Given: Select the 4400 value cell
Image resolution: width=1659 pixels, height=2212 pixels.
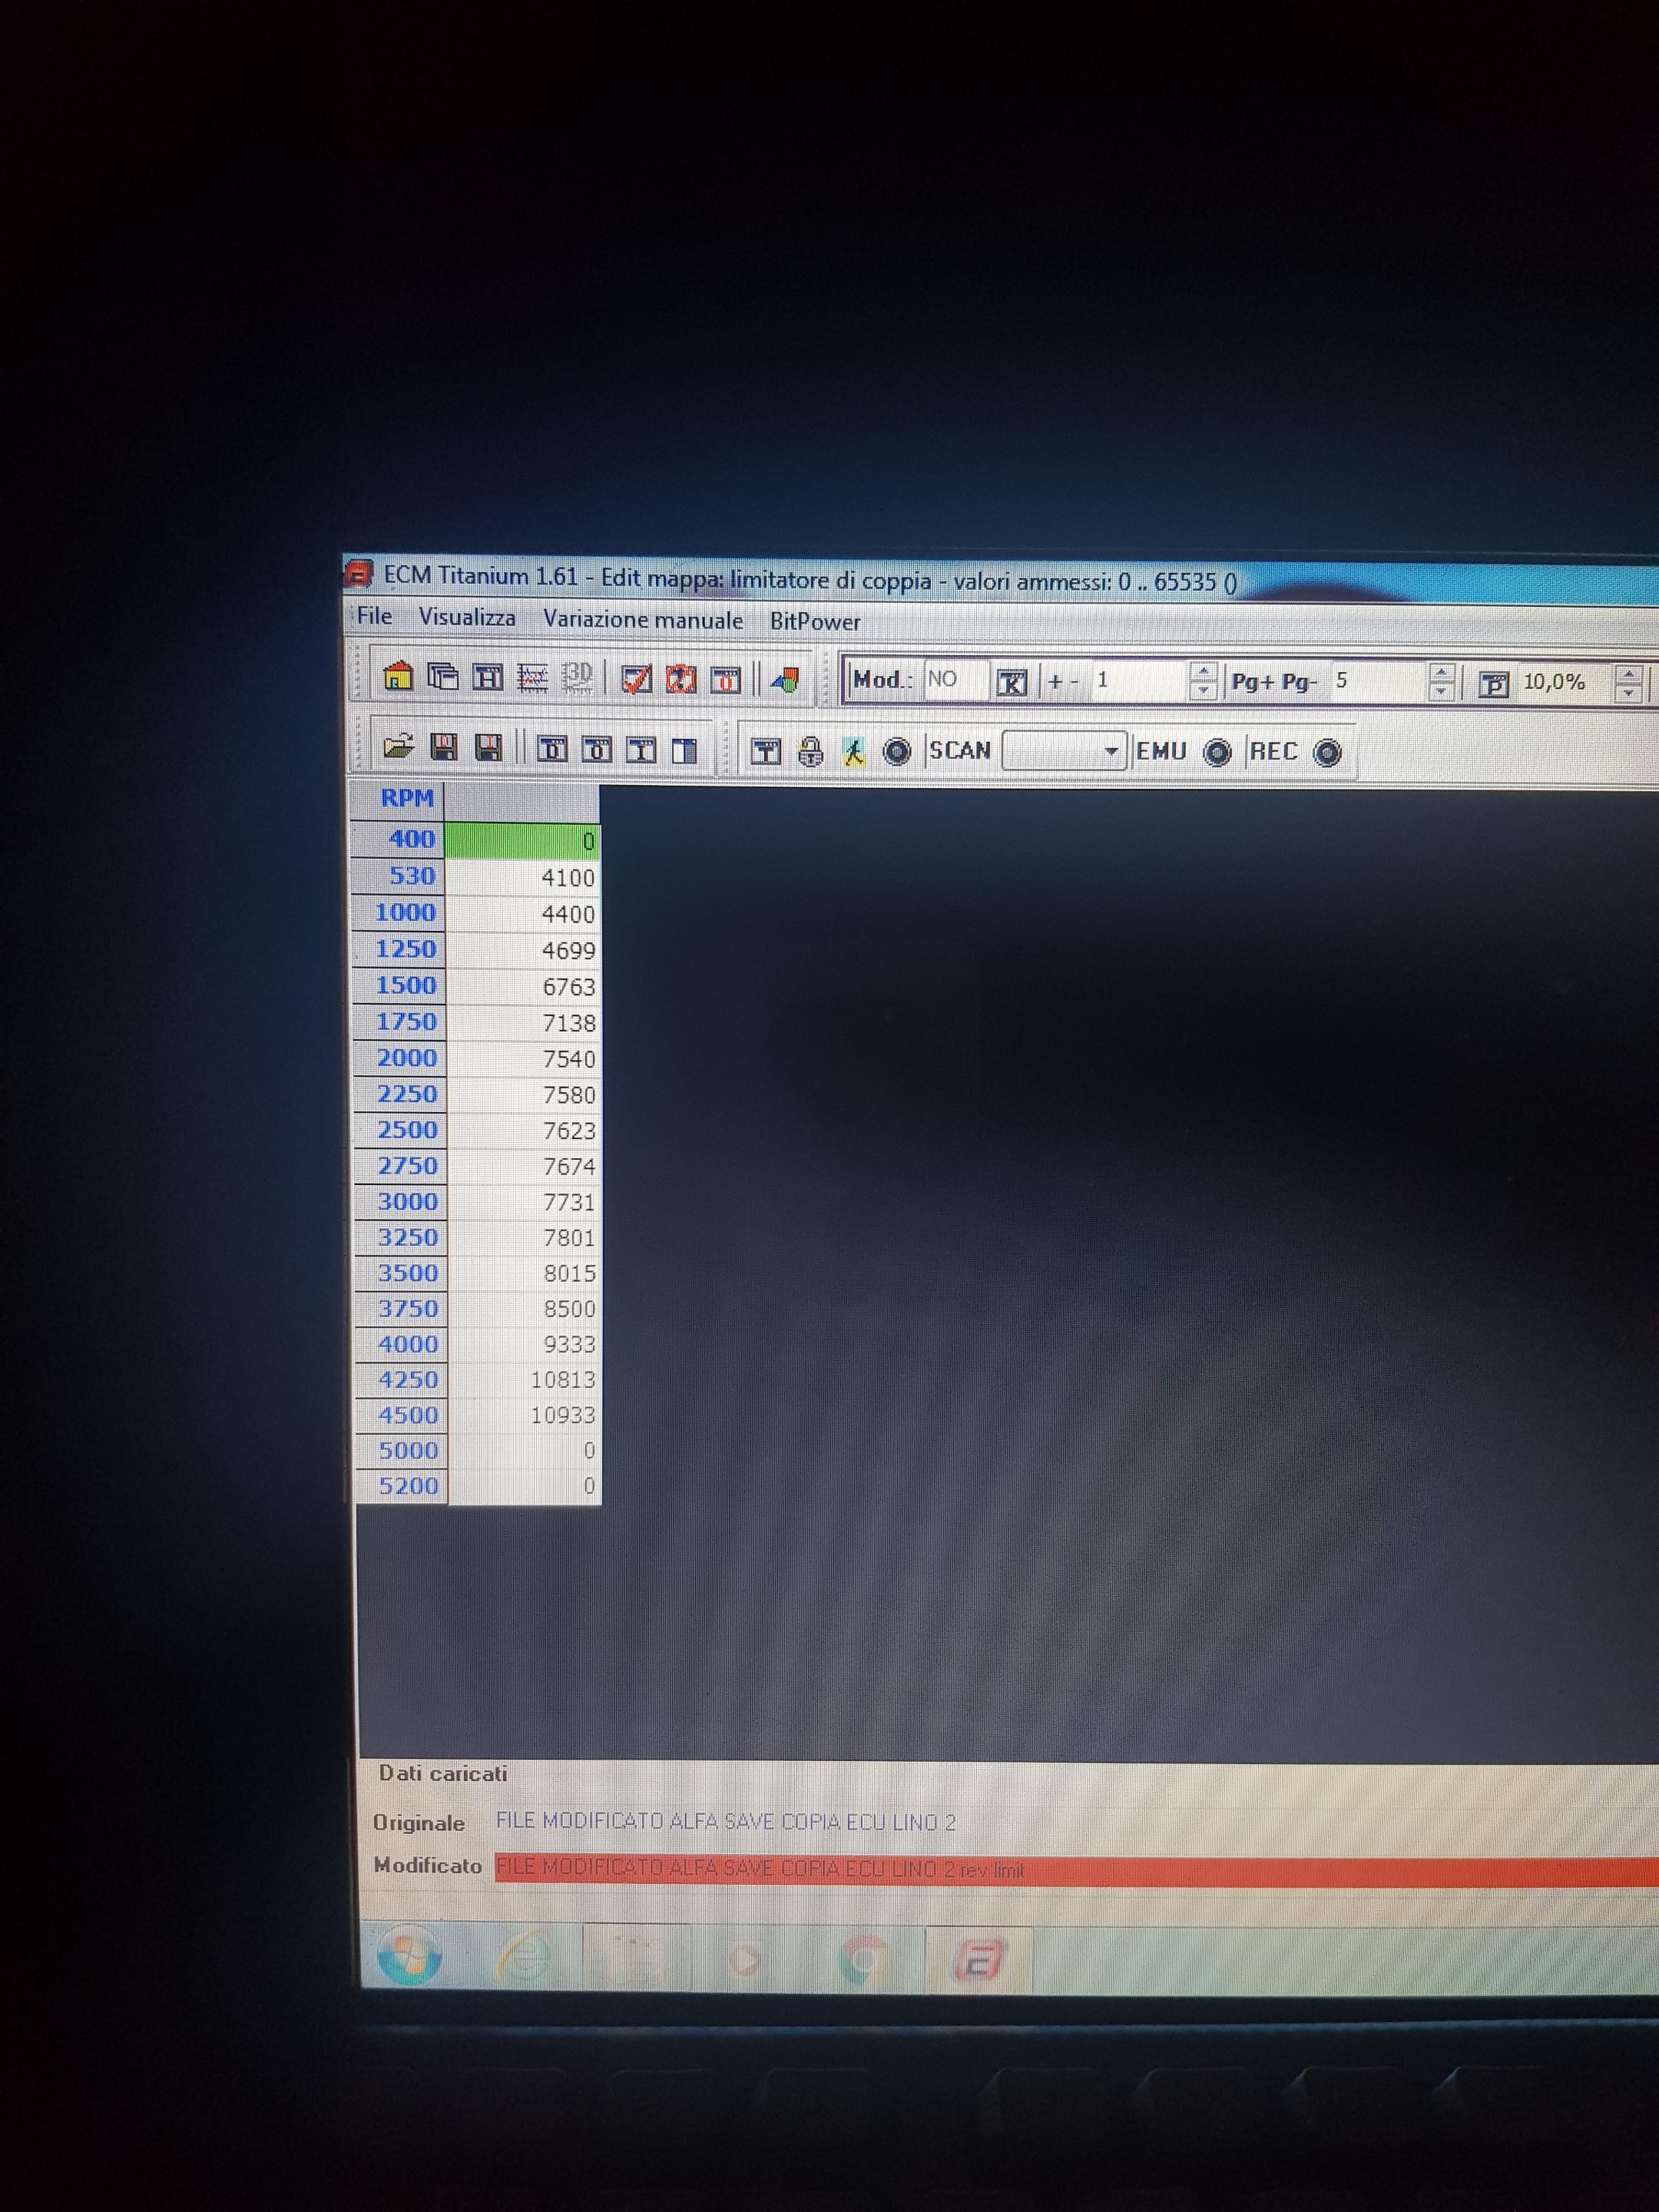Looking at the screenshot, I should pos(522,914).
